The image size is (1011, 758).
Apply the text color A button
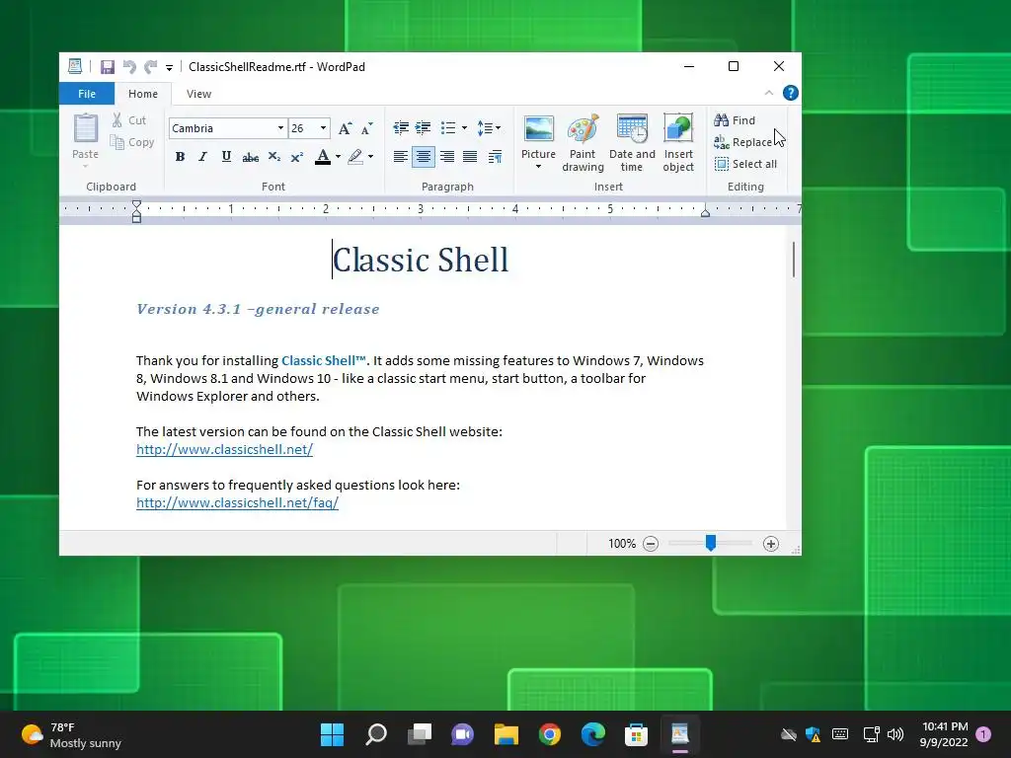coord(323,157)
